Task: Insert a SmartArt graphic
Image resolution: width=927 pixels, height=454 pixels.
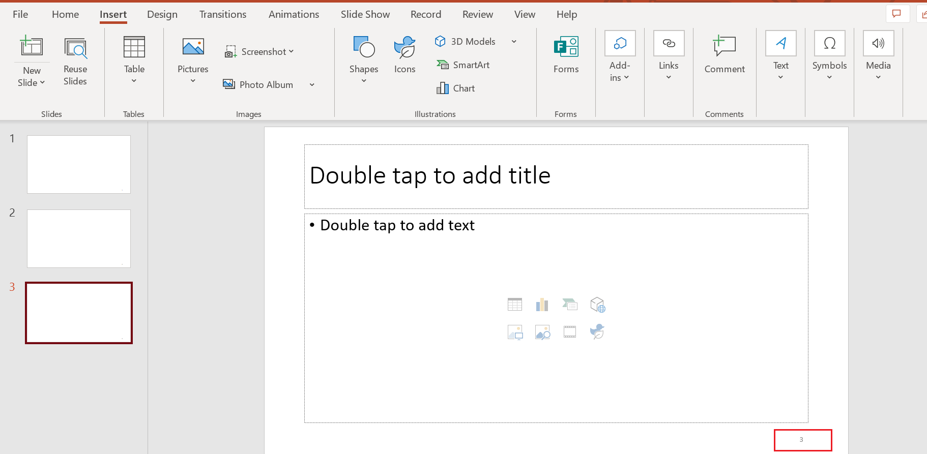Action: (x=463, y=65)
